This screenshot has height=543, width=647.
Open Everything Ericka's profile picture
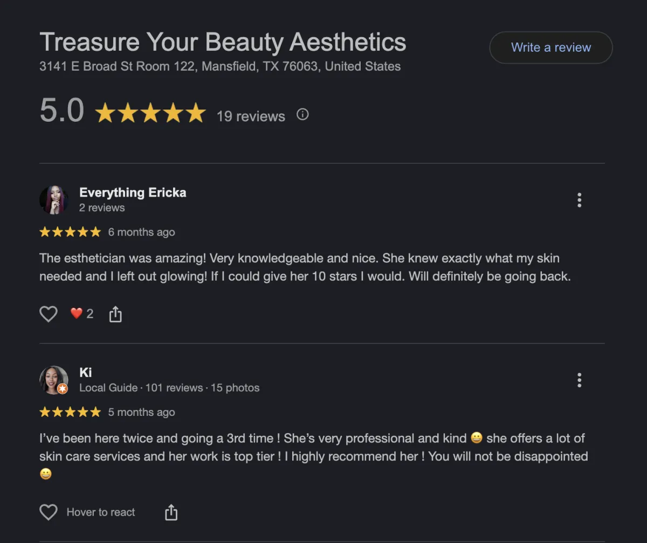53,200
